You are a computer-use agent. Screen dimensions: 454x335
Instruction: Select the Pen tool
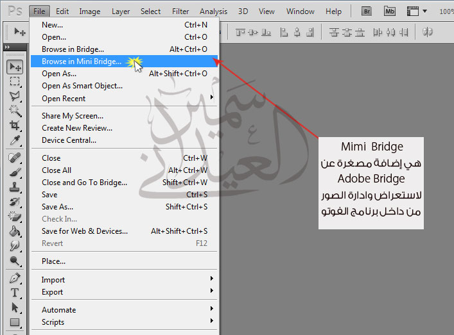click(15, 278)
